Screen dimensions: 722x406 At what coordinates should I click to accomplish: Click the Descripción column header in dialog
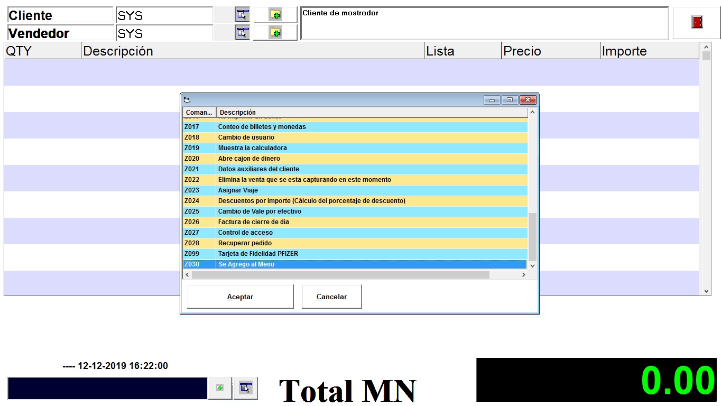[372, 113]
